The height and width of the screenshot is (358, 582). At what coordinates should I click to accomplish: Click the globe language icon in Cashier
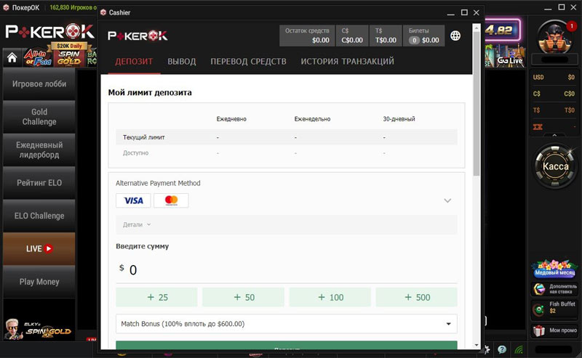click(x=455, y=36)
